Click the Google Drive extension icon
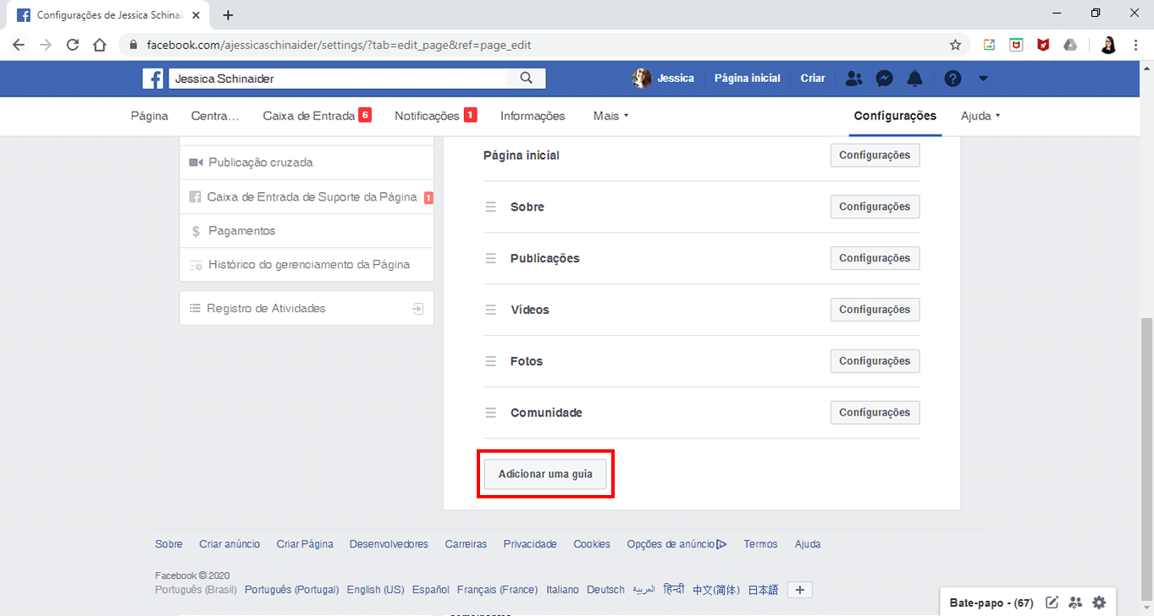1154x616 pixels. (x=1070, y=45)
